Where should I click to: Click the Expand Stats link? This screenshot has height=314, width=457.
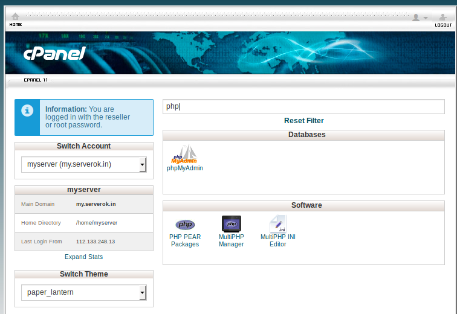(x=83, y=257)
